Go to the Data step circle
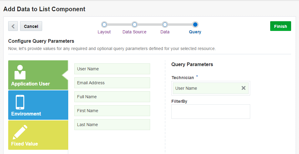This screenshot has height=154, width=299. pos(165,25)
